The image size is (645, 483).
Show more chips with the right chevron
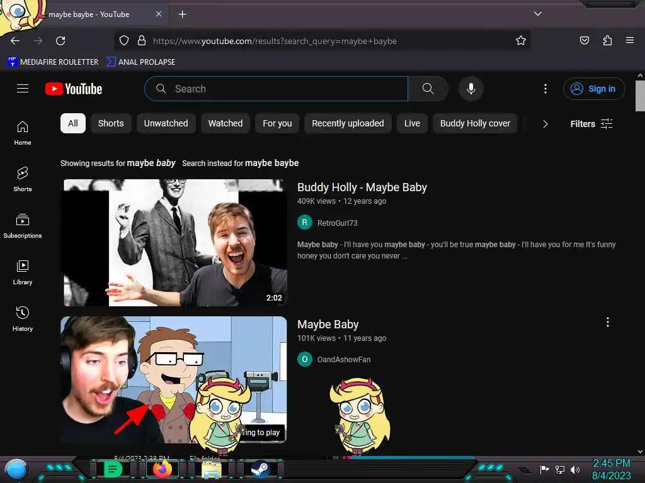545,124
